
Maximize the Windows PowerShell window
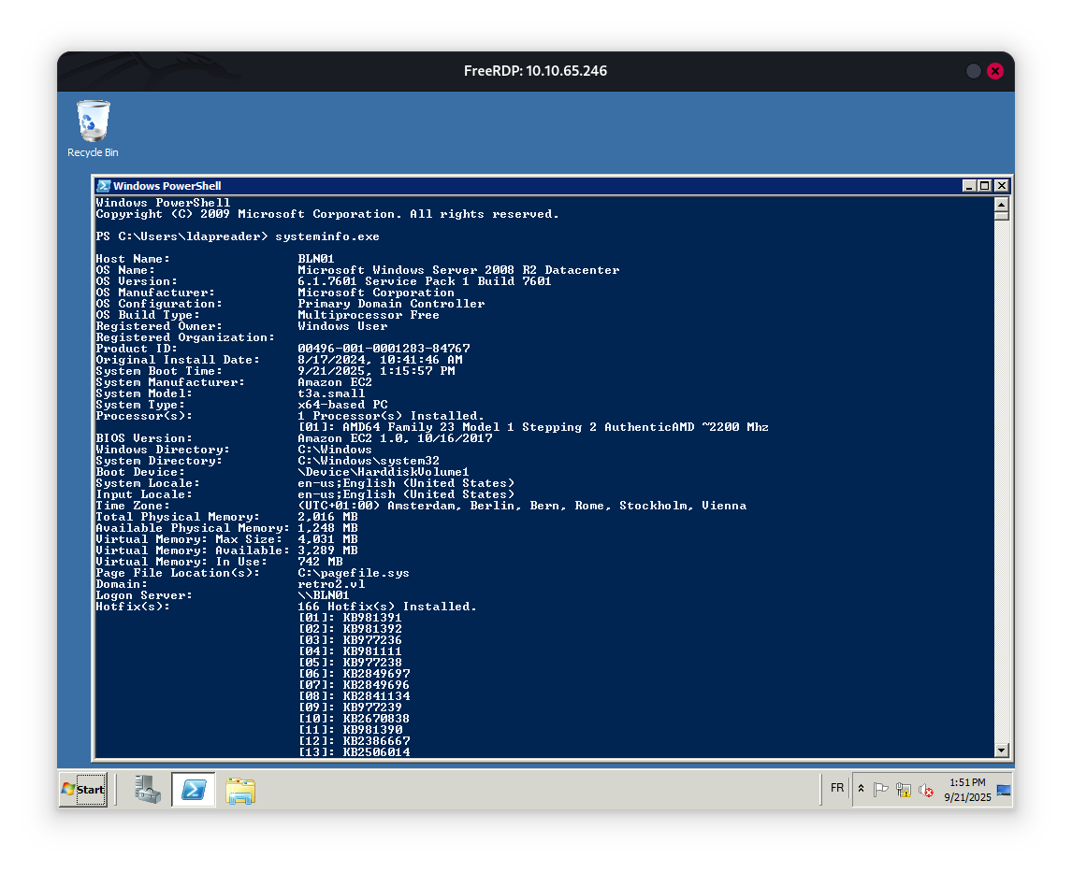[985, 186]
